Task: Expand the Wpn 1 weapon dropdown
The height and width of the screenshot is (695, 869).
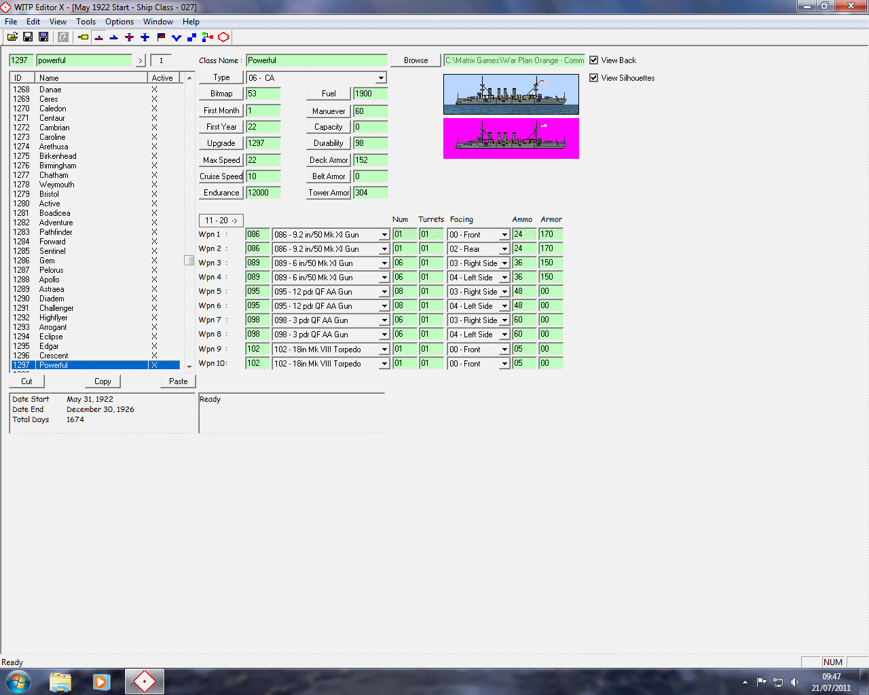Action: click(x=384, y=235)
